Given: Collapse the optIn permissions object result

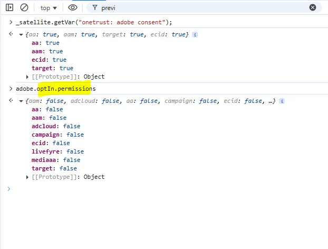Looking at the screenshot, I should 21,101.
